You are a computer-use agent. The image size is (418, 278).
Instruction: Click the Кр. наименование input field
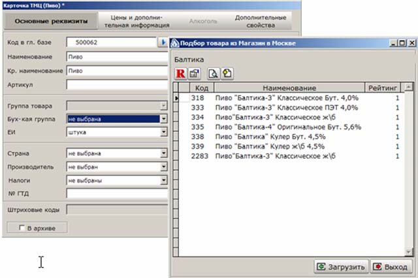(x=118, y=71)
